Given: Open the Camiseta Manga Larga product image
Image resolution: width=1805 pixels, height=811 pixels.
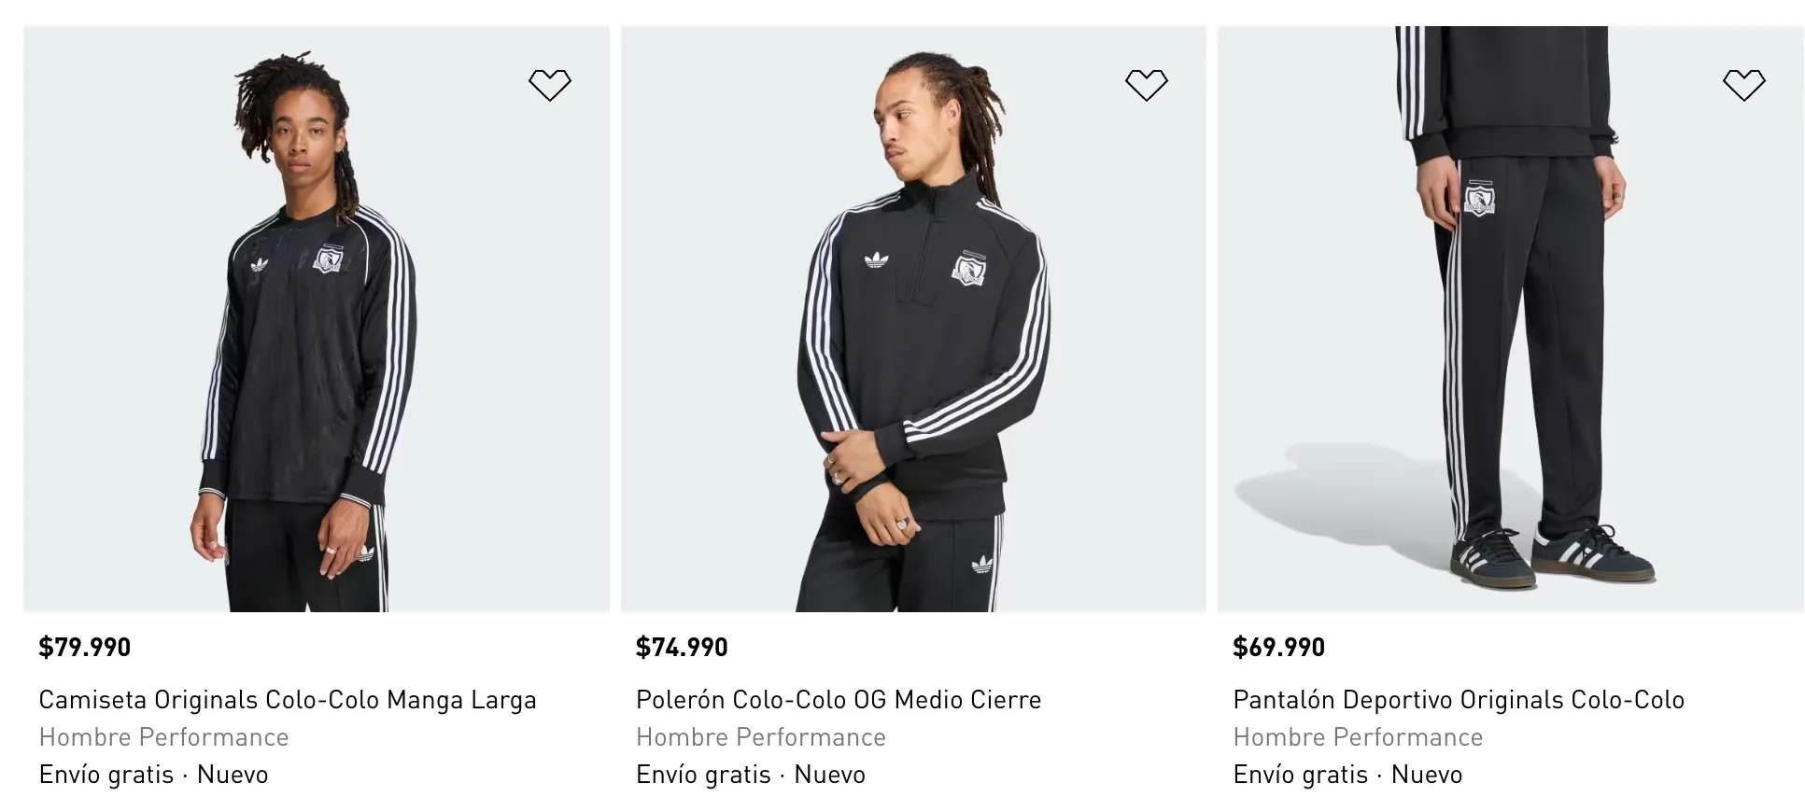Looking at the screenshot, I should click(x=317, y=319).
